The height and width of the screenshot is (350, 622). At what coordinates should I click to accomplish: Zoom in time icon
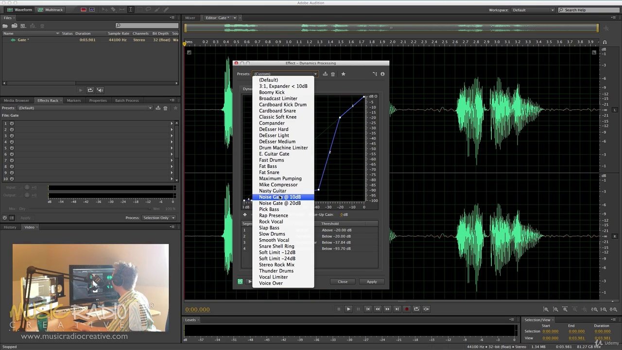(565, 309)
